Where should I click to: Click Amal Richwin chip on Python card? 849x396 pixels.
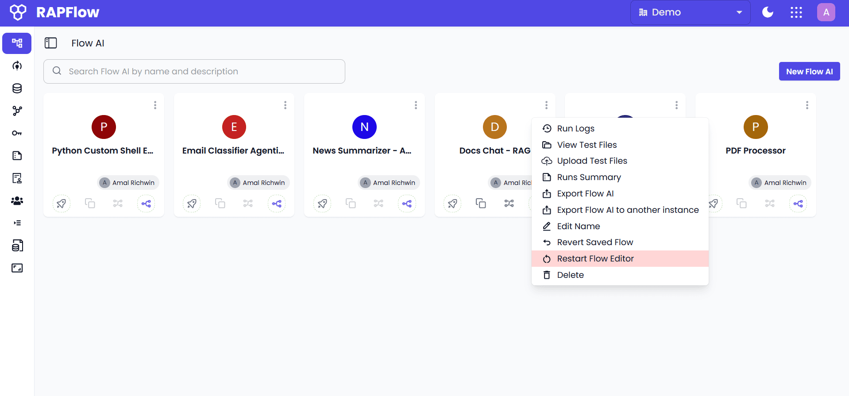(128, 183)
